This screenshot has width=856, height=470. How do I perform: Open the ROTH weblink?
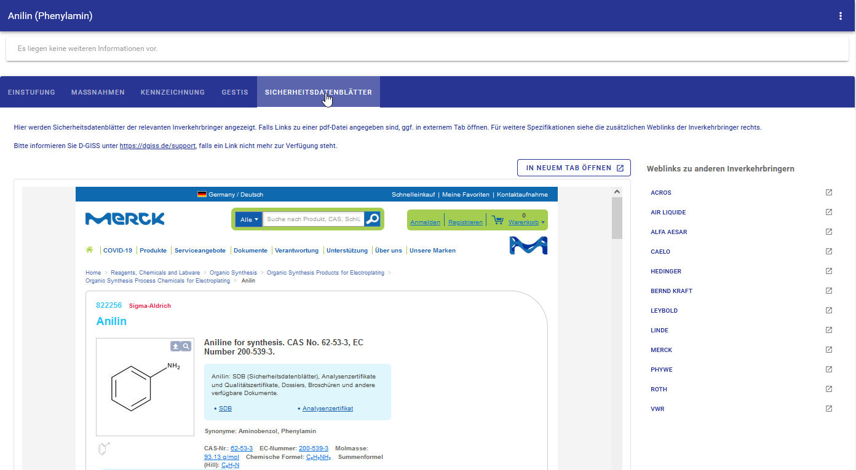click(659, 390)
